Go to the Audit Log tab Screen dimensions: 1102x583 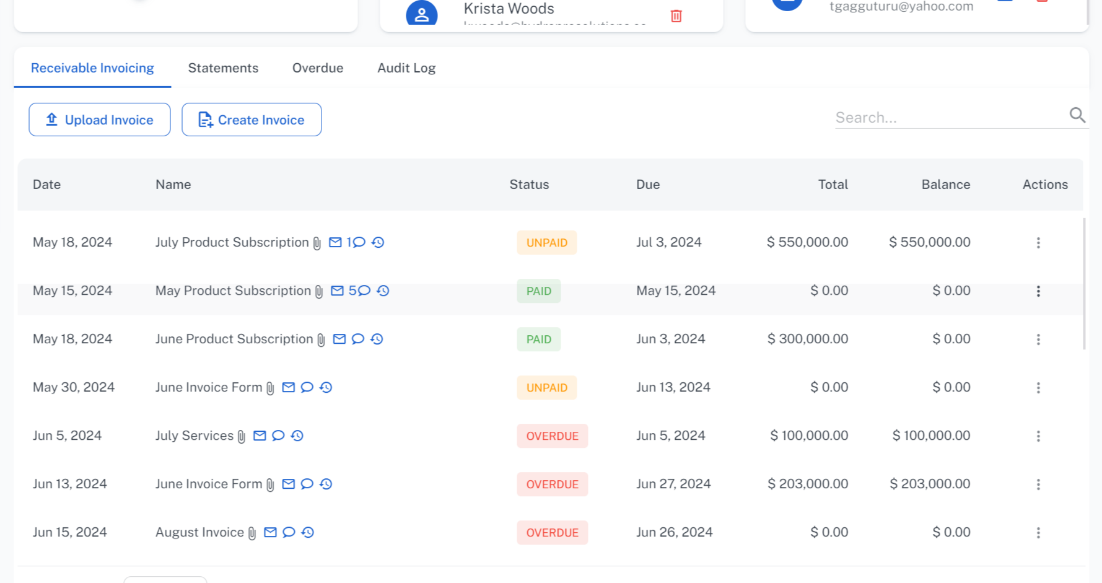tap(406, 68)
